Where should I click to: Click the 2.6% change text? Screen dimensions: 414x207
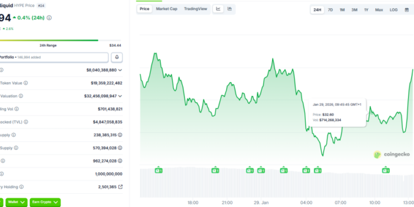point(9,29)
